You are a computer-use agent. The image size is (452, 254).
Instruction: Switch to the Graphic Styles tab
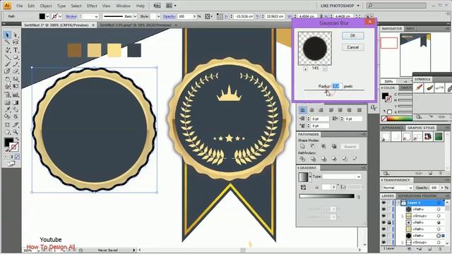pyautogui.click(x=421, y=128)
